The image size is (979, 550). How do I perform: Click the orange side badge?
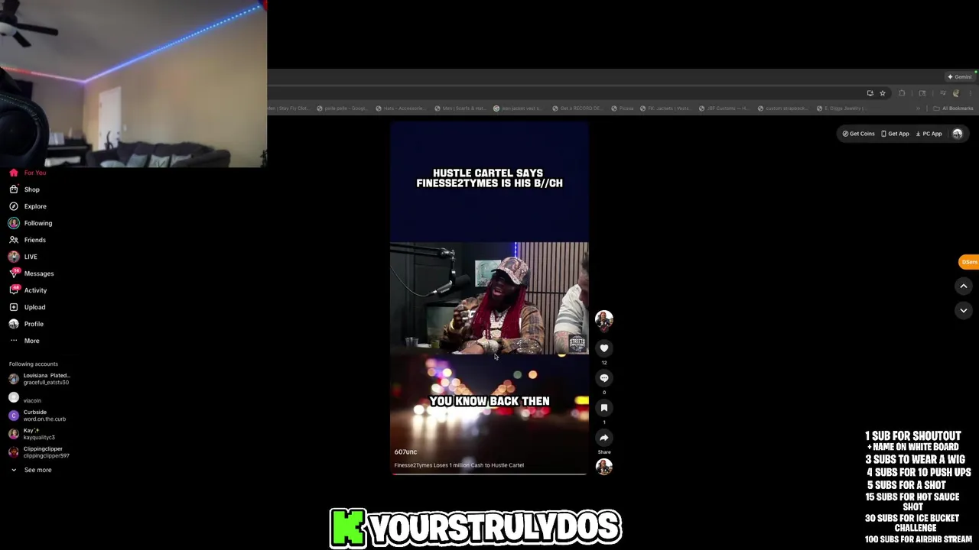click(x=969, y=262)
